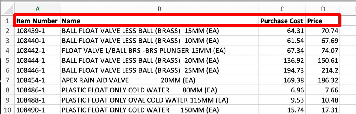Select the APEX RAIN AID VALVE cell

(159, 80)
